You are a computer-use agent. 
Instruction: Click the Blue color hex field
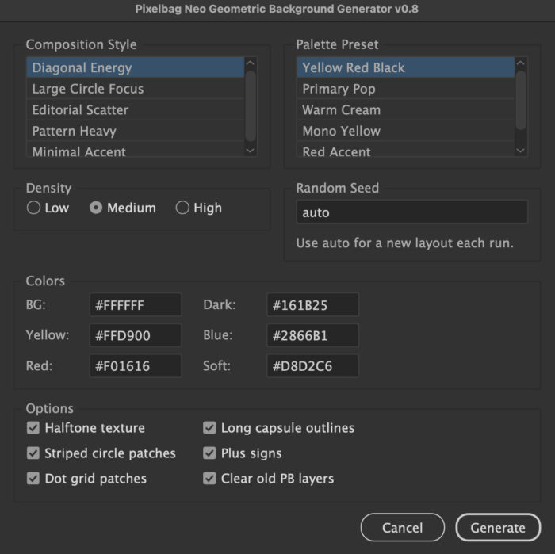click(312, 335)
